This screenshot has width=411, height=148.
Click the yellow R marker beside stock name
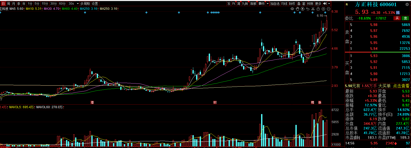[x=347, y=5]
